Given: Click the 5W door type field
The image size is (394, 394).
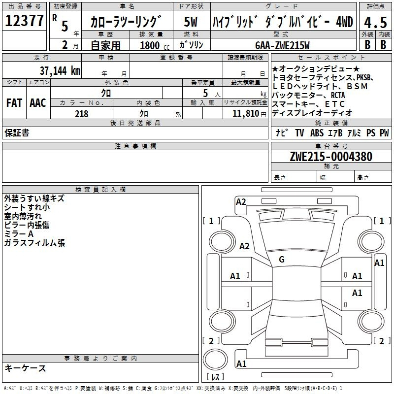Looking at the screenshot, I should (191, 22).
